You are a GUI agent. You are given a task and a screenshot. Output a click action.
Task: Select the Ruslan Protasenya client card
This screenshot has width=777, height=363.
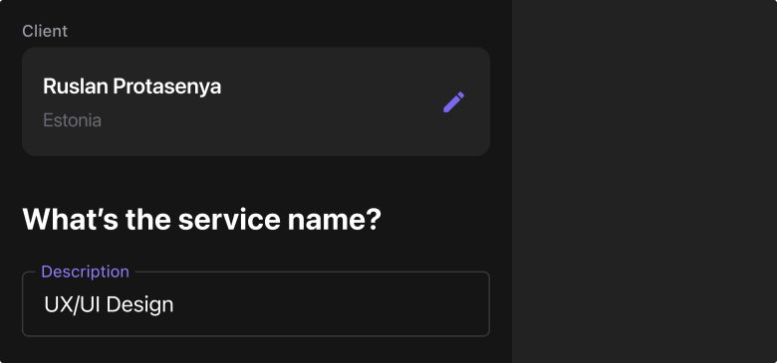(256, 101)
